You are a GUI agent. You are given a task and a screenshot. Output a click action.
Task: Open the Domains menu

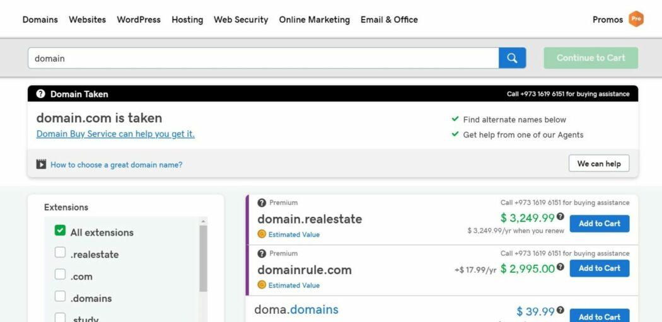click(40, 20)
